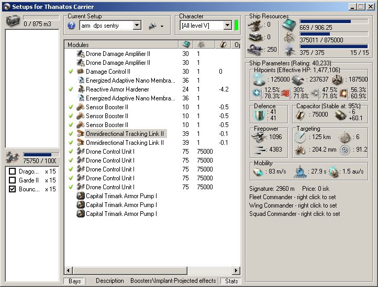Image resolution: width=378 pixels, height=287 pixels.
Task: Click the EM resistance icon
Action: (257, 93)
